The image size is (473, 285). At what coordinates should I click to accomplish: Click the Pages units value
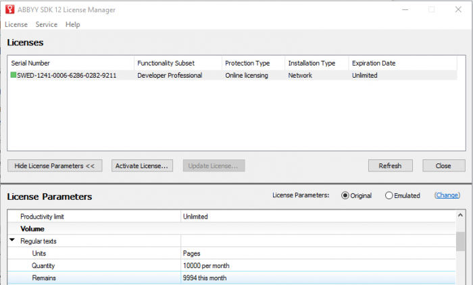[x=191, y=253]
